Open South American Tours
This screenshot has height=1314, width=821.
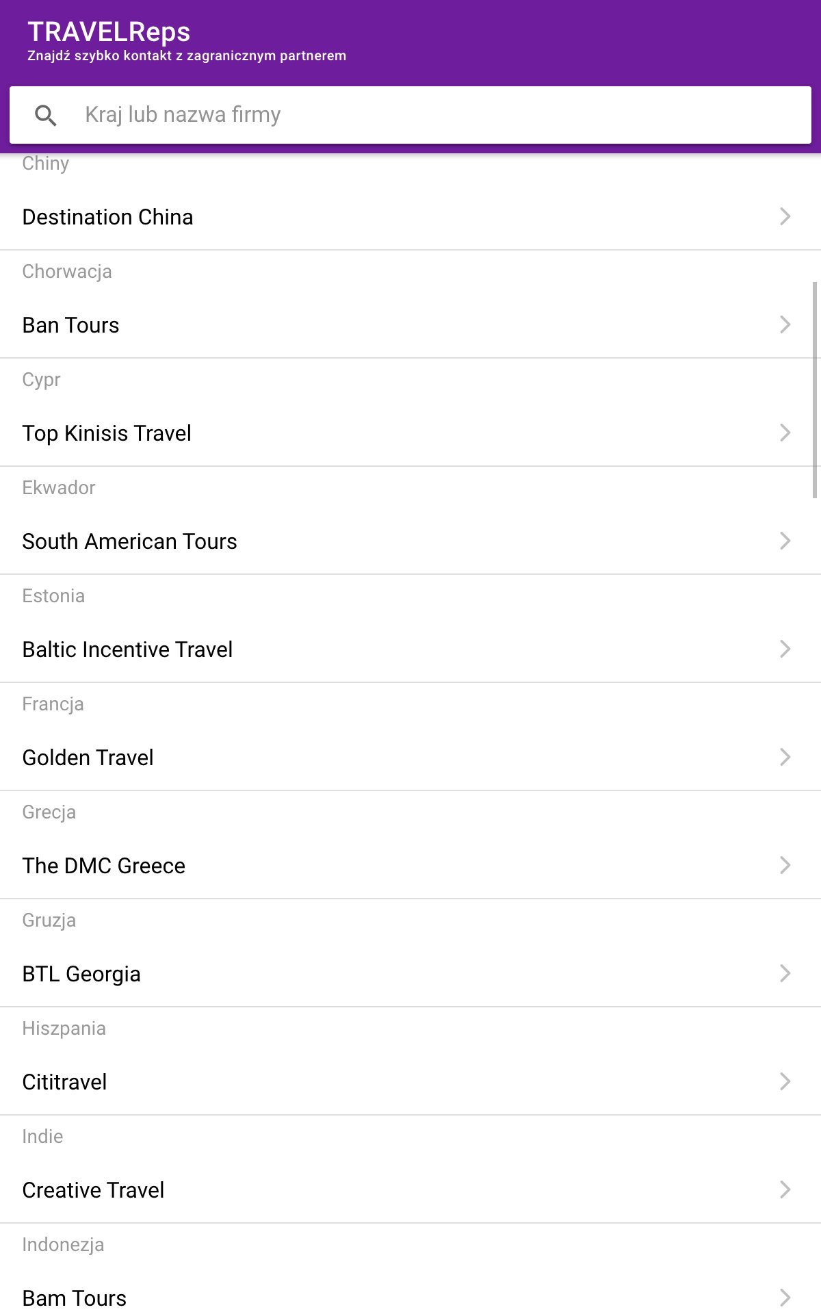(x=410, y=541)
